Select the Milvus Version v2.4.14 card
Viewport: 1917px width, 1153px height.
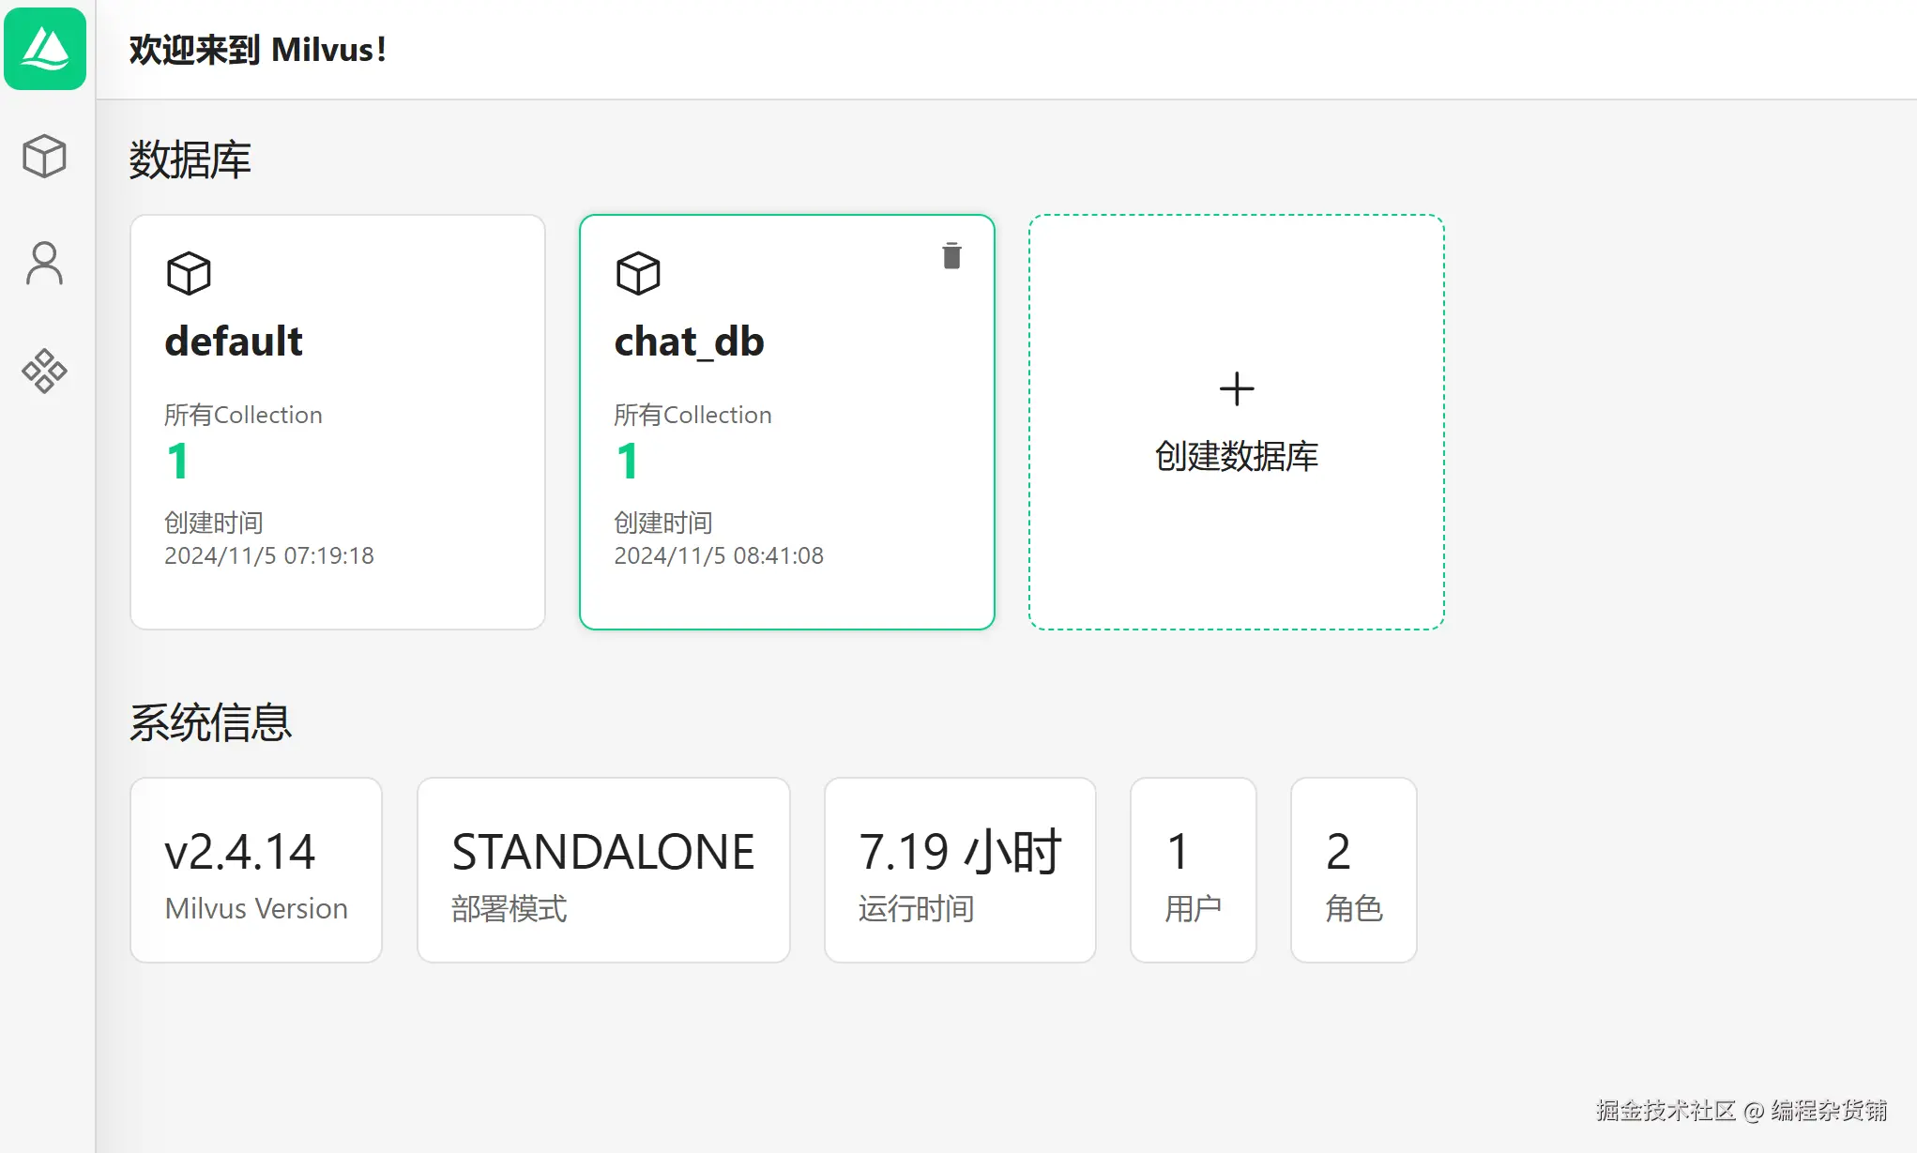(x=256, y=870)
